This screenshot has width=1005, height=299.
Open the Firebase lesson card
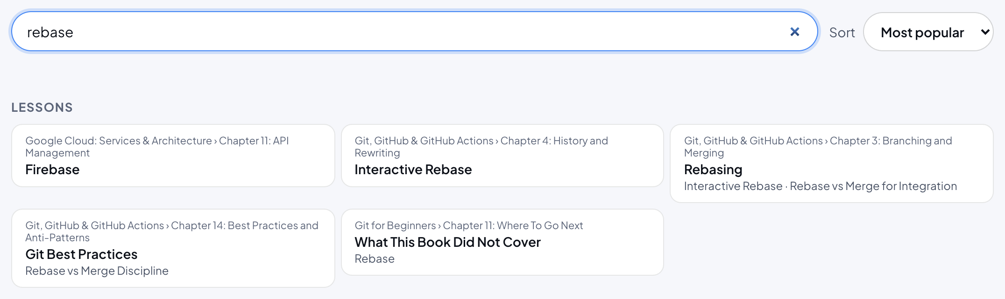pyautogui.click(x=173, y=156)
